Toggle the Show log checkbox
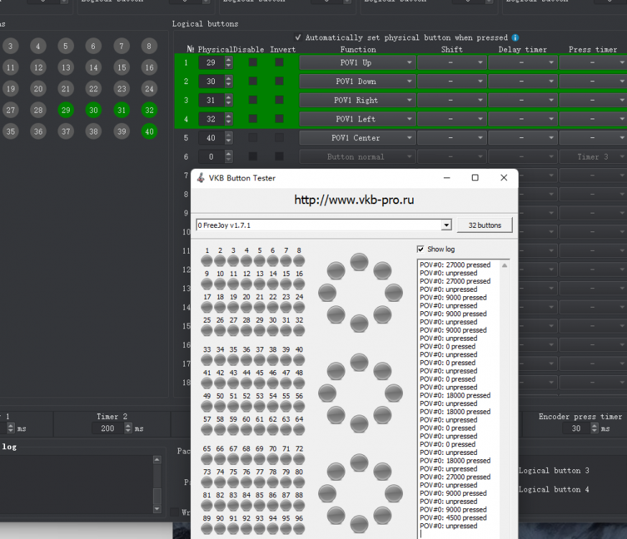627x539 pixels. (421, 249)
